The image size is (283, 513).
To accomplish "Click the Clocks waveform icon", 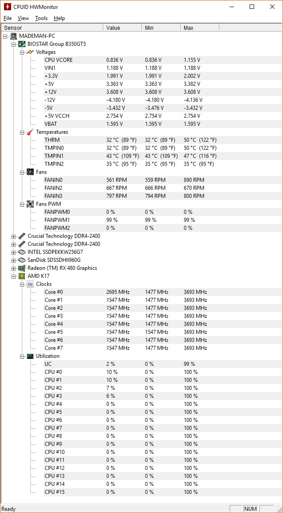I will click(x=30, y=285).
